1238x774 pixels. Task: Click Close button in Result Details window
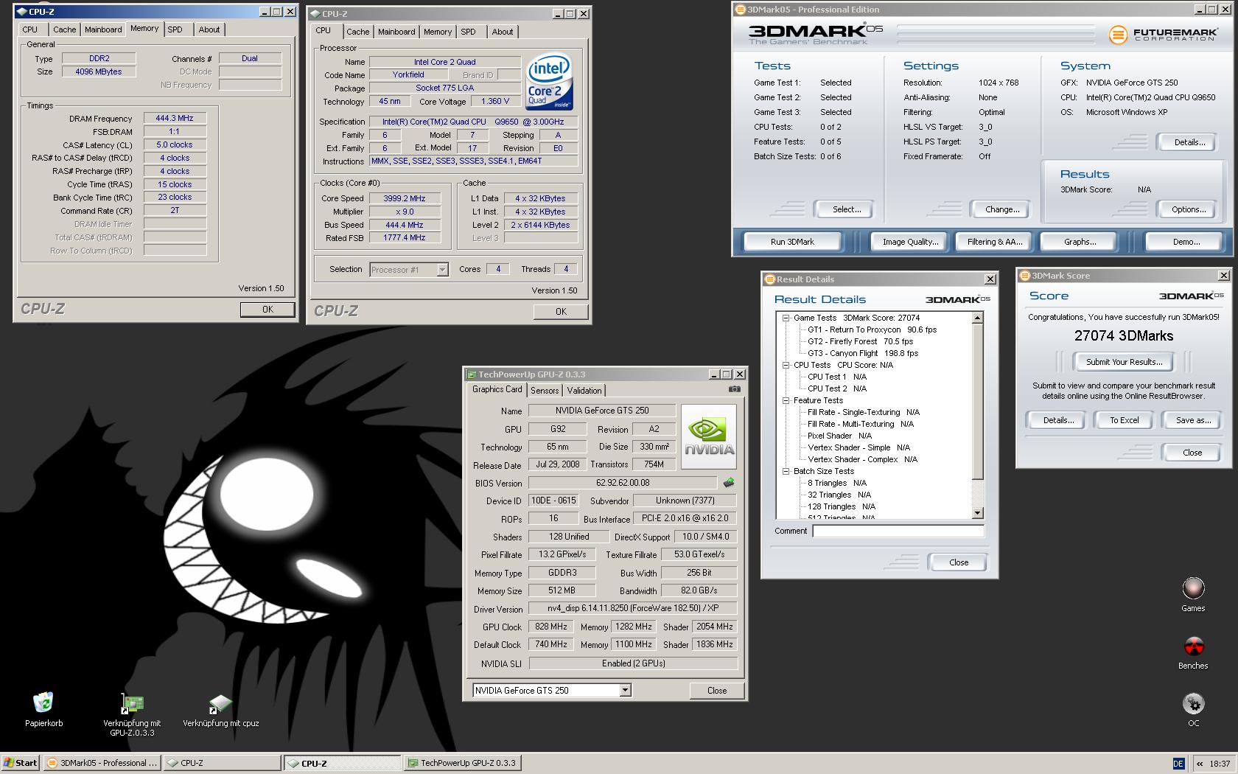point(959,562)
